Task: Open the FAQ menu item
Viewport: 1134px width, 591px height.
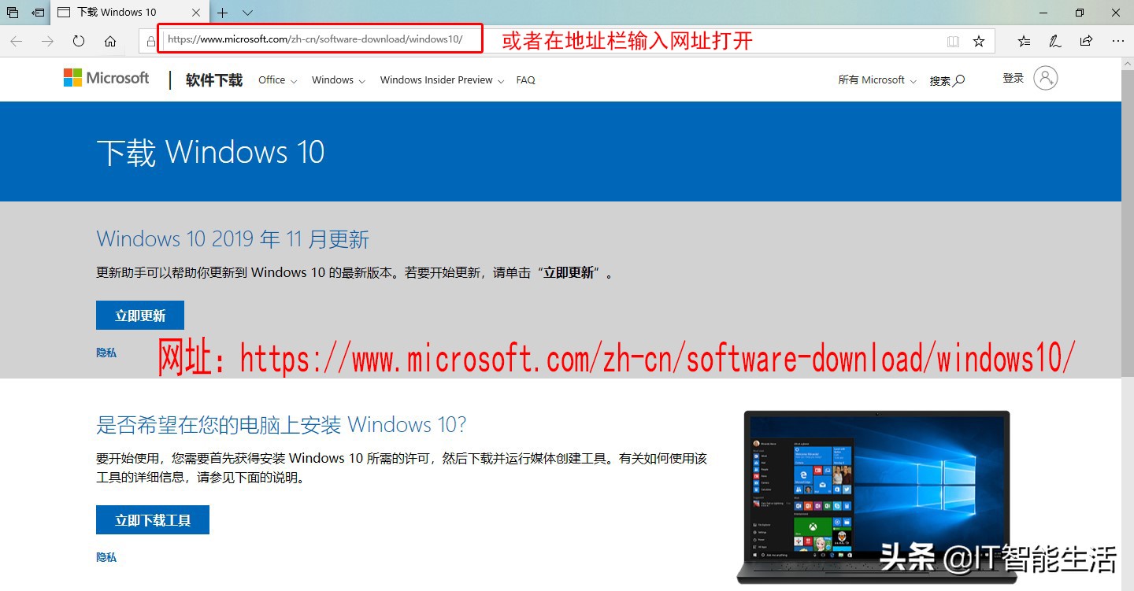Action: (525, 79)
